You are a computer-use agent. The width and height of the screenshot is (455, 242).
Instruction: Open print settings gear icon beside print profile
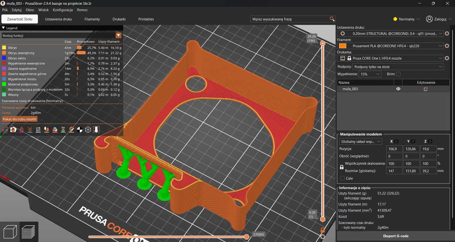[447, 34]
